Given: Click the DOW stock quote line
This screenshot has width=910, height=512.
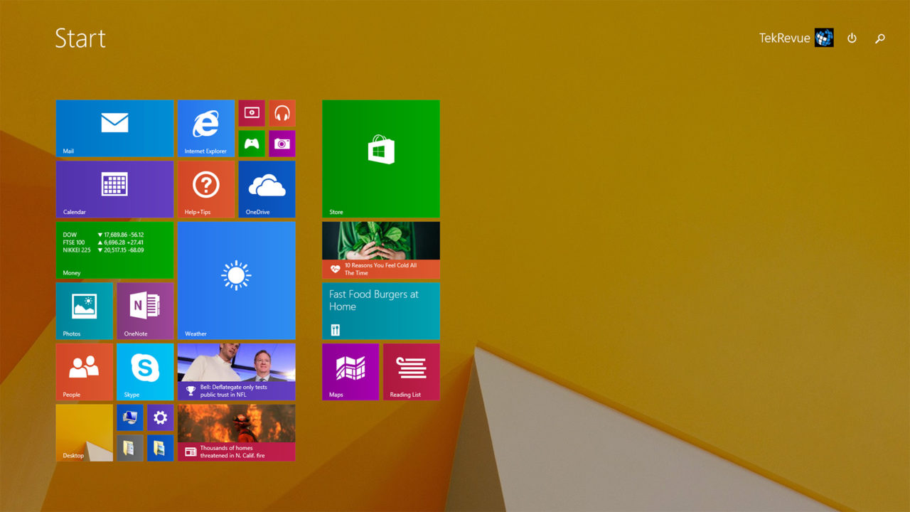Looking at the screenshot, I should [x=103, y=235].
